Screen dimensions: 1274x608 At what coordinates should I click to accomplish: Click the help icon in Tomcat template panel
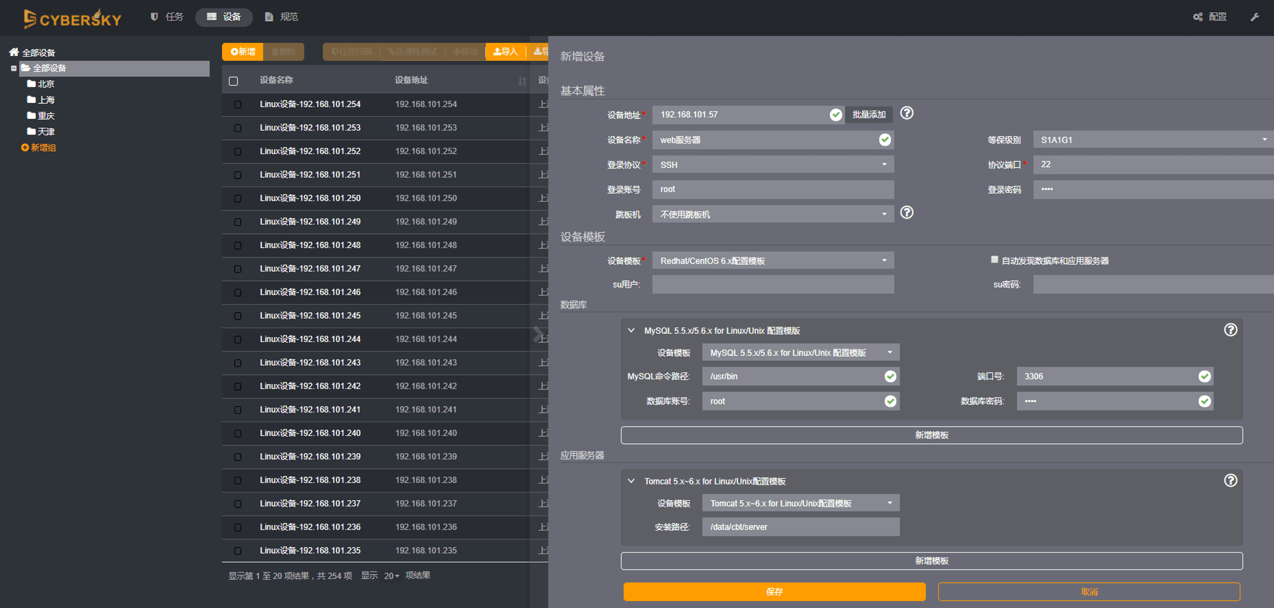[x=1230, y=480]
